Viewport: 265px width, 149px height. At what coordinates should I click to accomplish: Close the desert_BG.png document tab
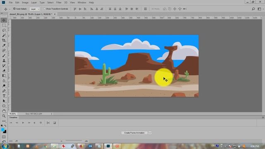coord(55,14)
